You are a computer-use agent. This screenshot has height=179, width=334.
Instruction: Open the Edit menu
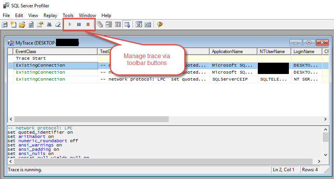[19, 15]
